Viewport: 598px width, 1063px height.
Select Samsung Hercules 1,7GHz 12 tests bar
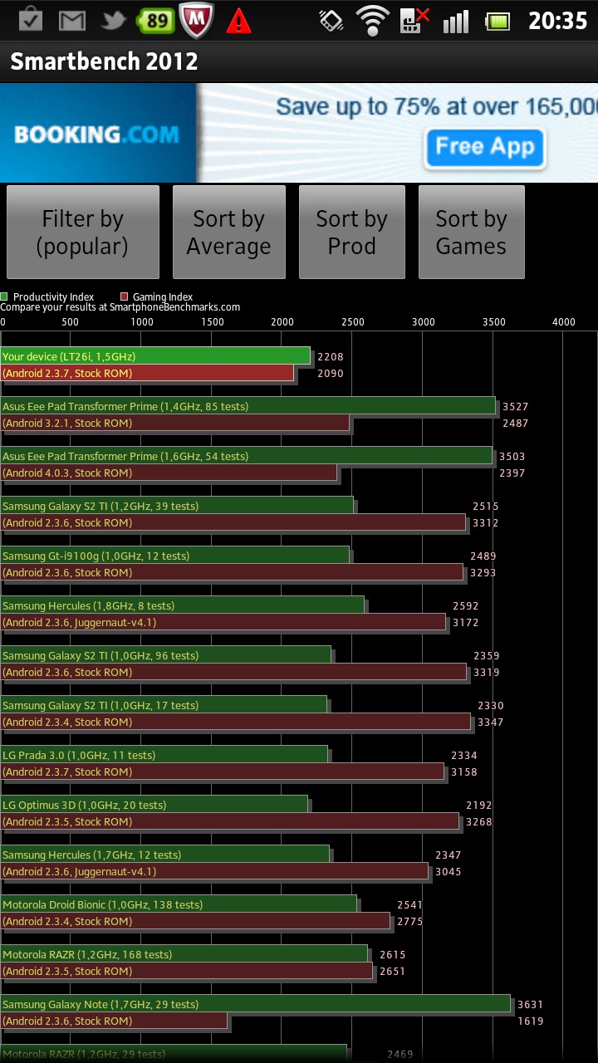click(x=164, y=854)
